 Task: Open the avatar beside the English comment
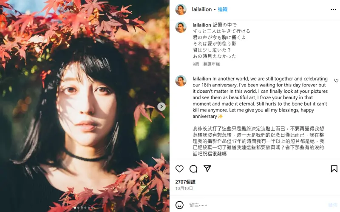tap(181, 81)
